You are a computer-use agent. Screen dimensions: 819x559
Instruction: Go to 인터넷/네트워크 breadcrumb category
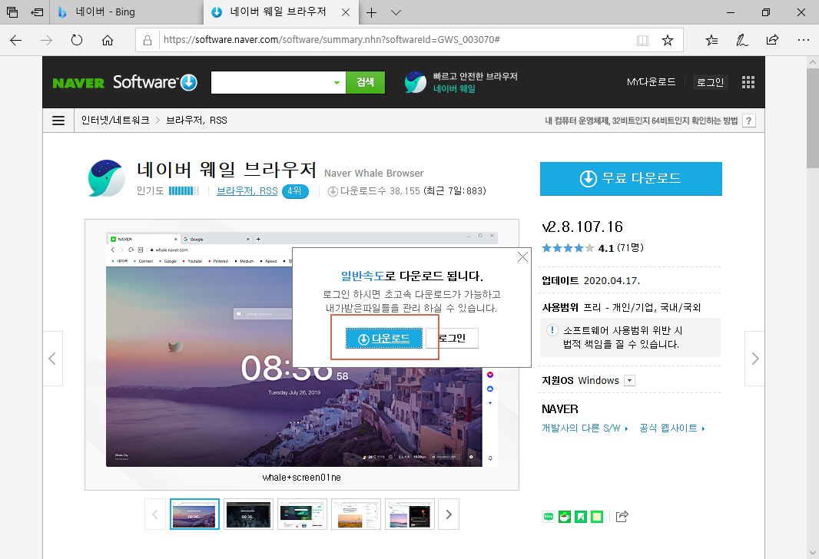pos(115,121)
